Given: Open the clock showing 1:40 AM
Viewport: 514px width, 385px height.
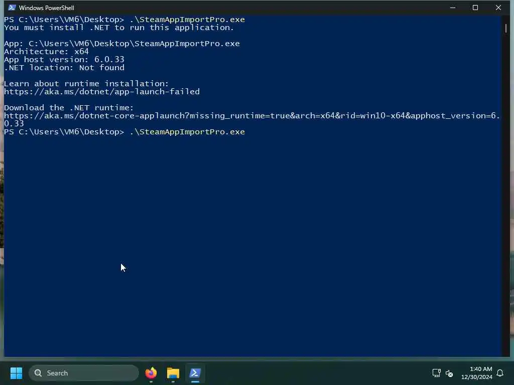Looking at the screenshot, I should 477,373.
